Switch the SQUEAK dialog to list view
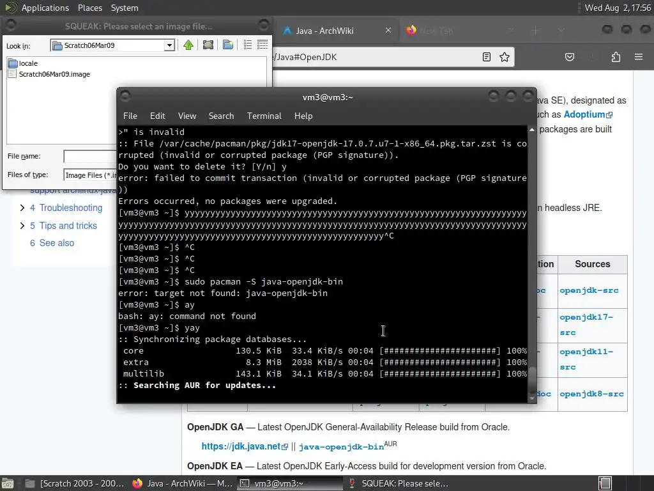The image size is (654, 491). click(248, 45)
